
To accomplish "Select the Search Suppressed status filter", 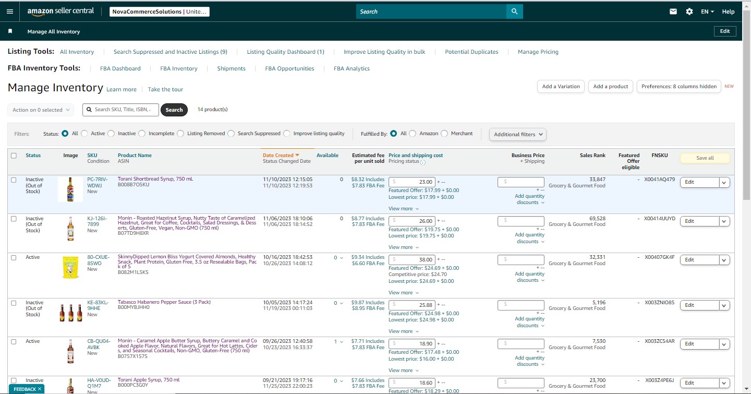I will (x=231, y=134).
